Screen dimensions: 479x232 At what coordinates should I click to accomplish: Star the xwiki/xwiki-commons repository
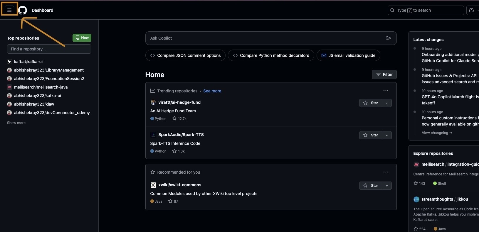pyautogui.click(x=371, y=186)
